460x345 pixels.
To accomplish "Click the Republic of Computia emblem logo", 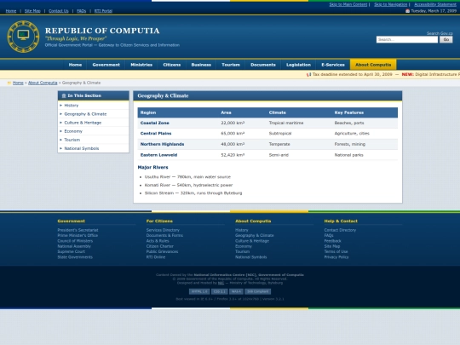I will pyautogui.click(x=23, y=37).
